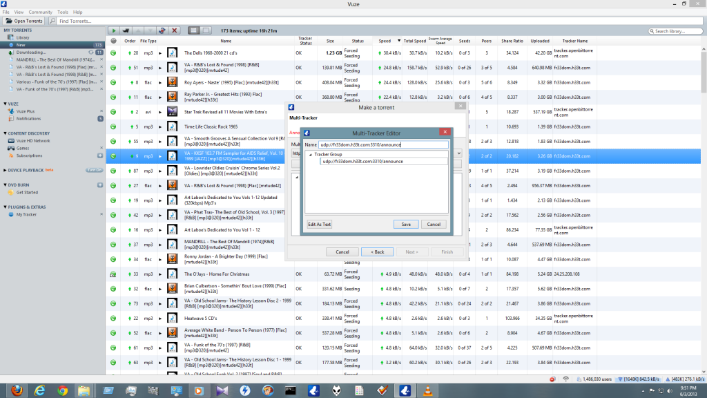
Task: Click Save in Multi-Tracker Editor
Action: tap(406, 225)
